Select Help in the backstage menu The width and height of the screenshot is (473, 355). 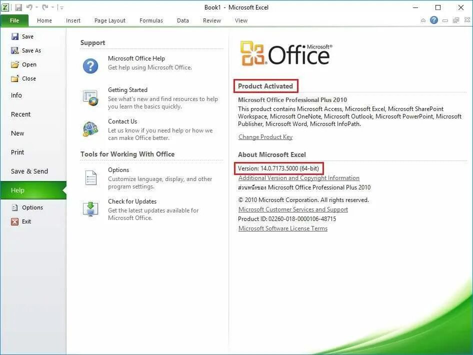point(33,190)
